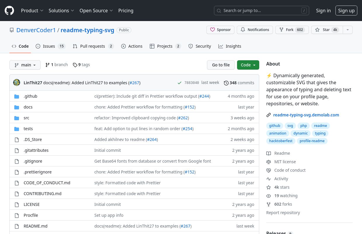Open the Solutions dropdown menu
Screen dimensions: 362x234
pos(61,11)
